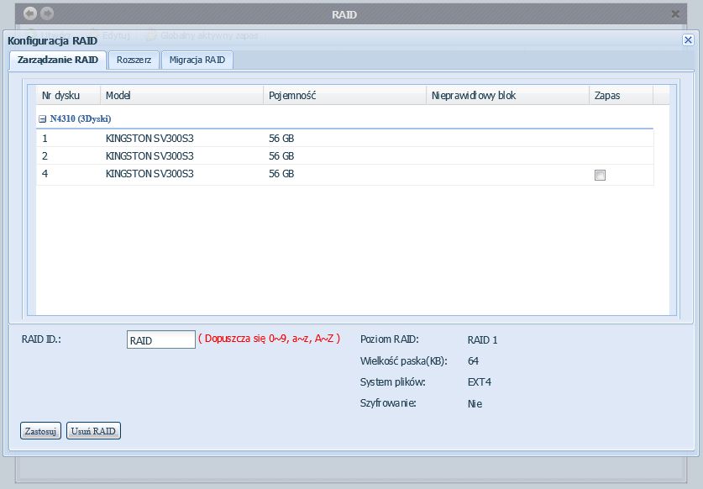Click the 56 GB capacity of disk 2

coord(281,155)
